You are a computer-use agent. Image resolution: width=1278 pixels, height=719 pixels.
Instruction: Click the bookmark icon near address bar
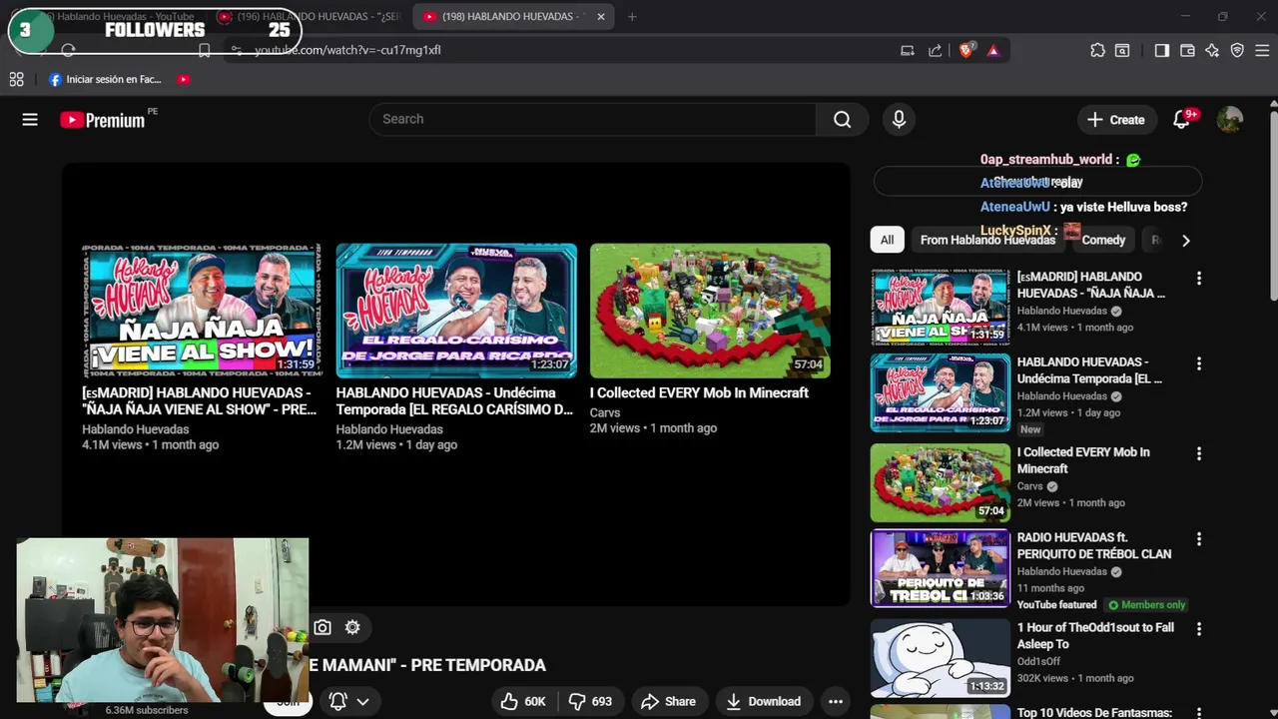pyautogui.click(x=204, y=50)
